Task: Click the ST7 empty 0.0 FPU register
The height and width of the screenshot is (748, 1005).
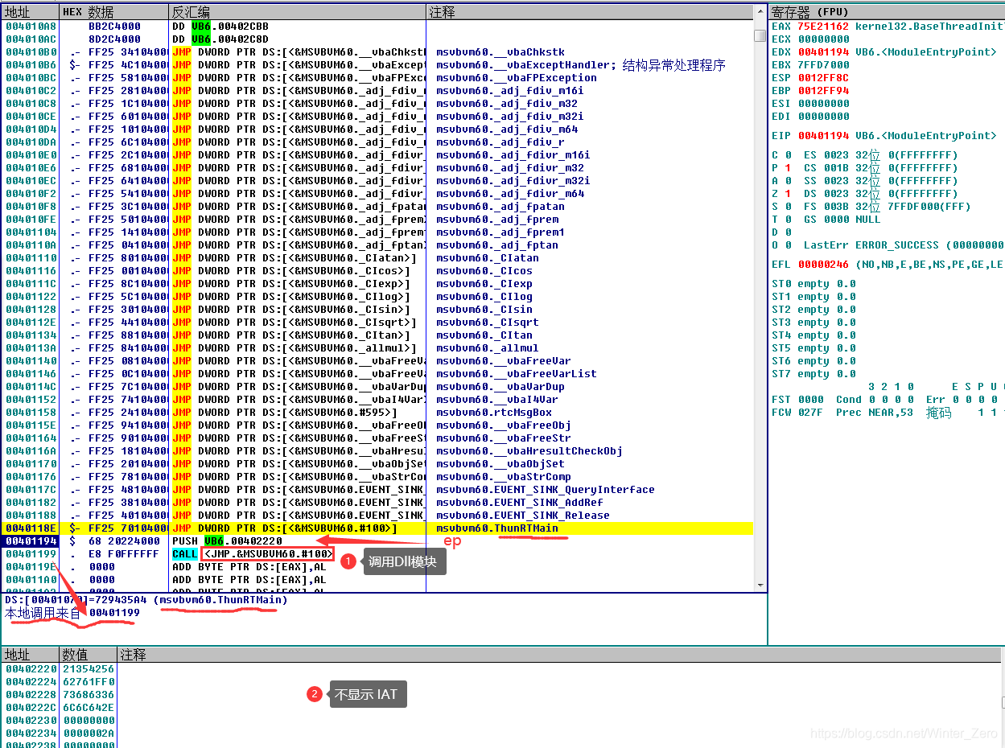Action: pos(813,374)
